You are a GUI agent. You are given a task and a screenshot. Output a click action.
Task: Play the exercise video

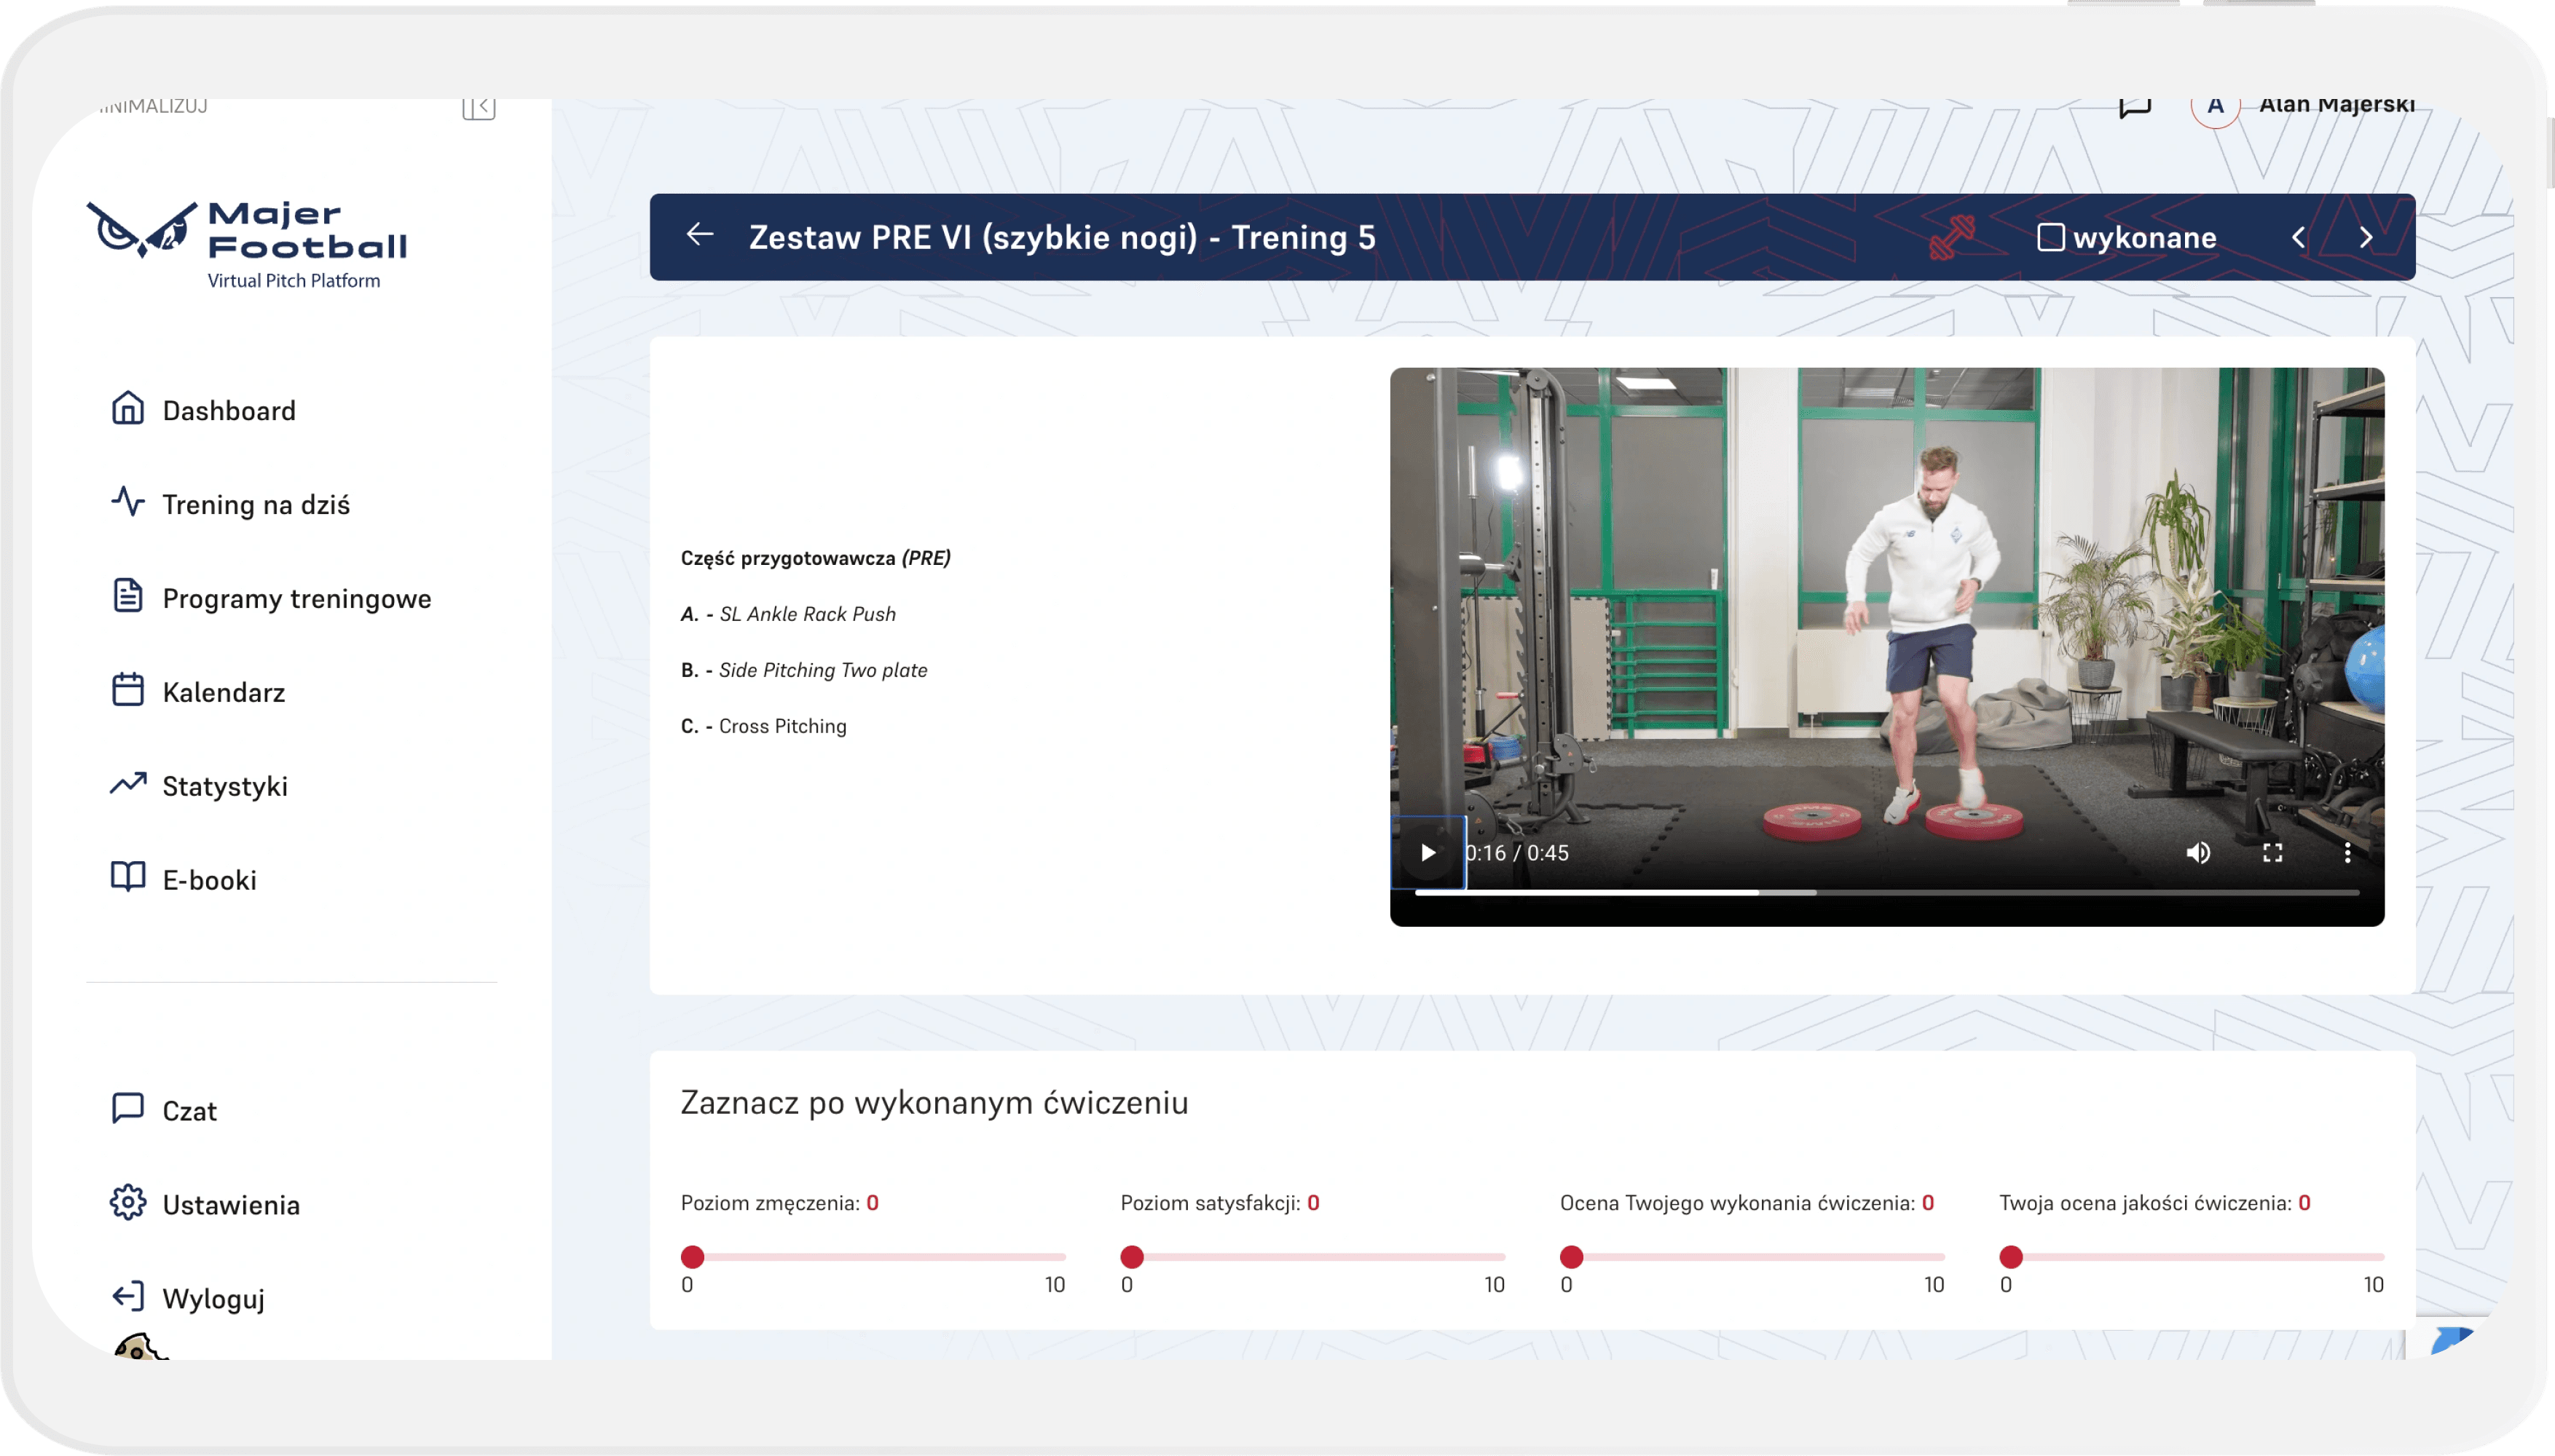pos(1428,852)
